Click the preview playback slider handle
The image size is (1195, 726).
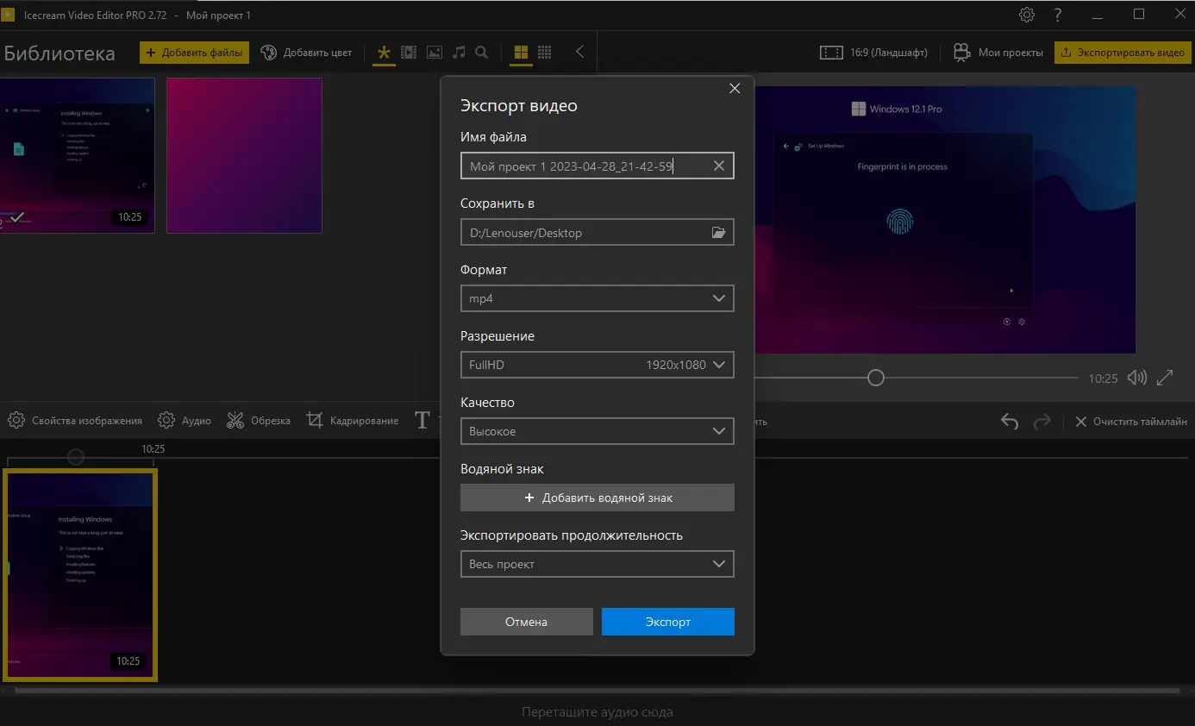pos(876,378)
